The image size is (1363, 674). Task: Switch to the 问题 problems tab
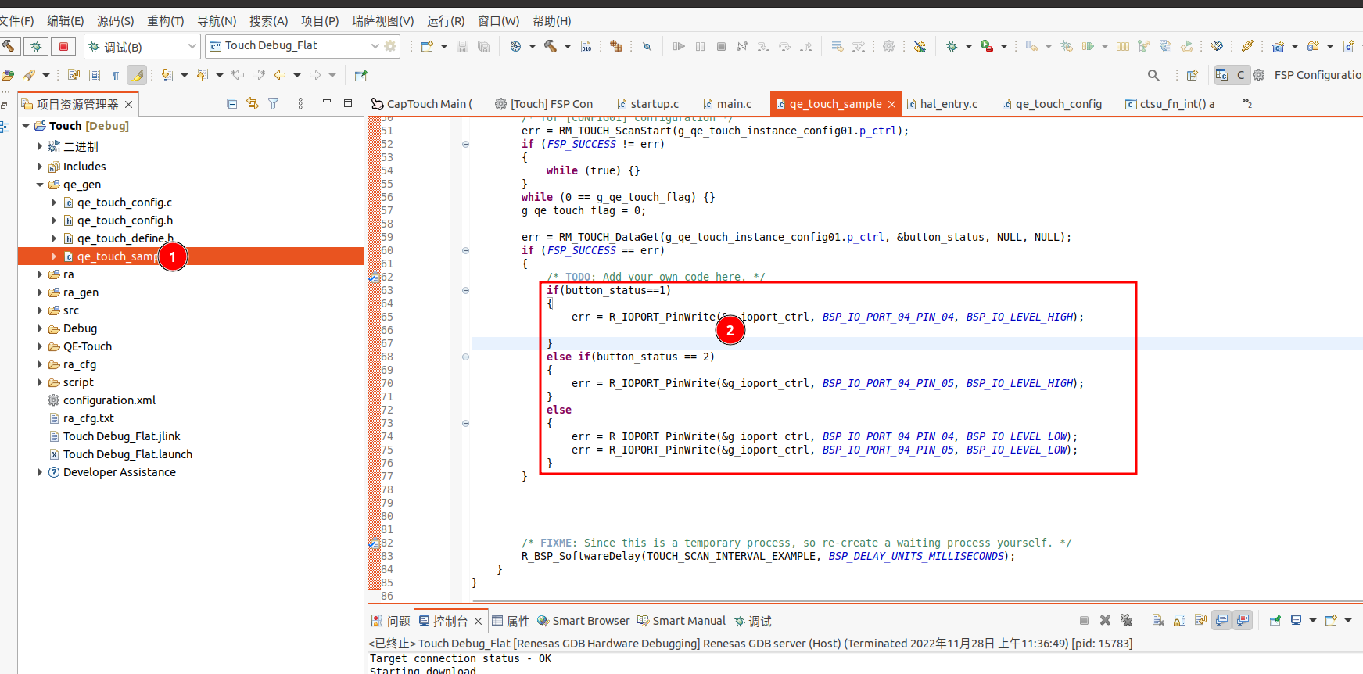[390, 621]
